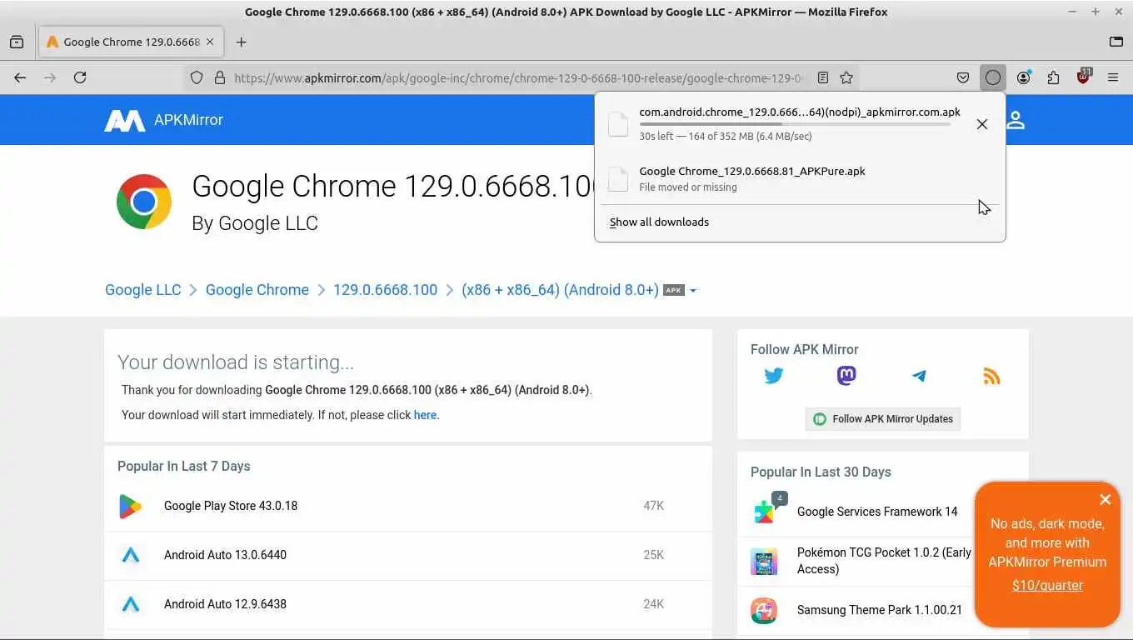The width and height of the screenshot is (1133, 640).
Task: Open the Firefox account icon
Action: (x=1024, y=77)
